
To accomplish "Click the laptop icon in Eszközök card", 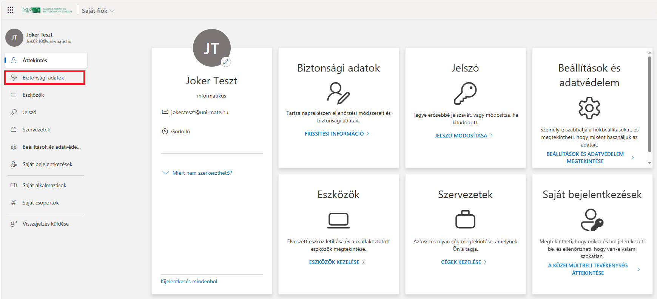I will (x=338, y=220).
